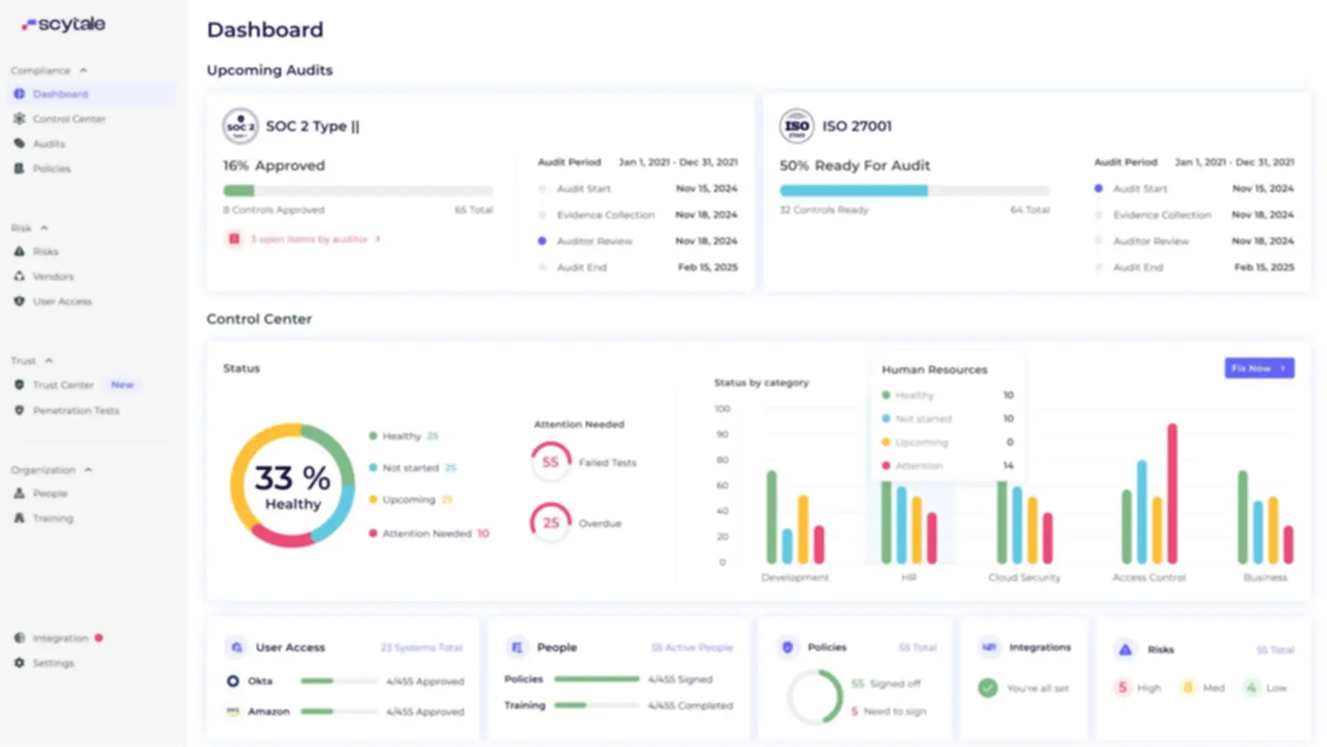Click the Risks warning triangle icon

pos(19,252)
